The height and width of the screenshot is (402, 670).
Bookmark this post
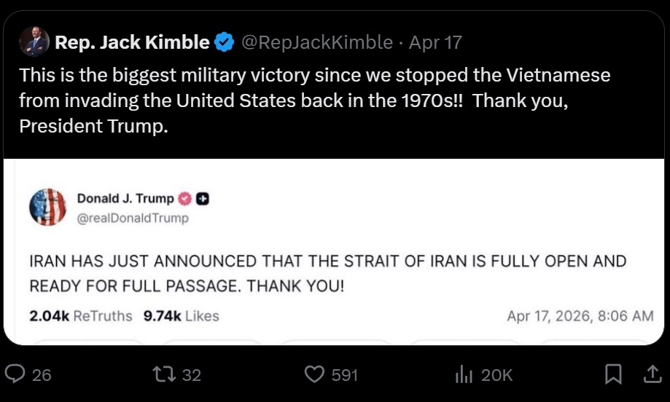coord(614,374)
